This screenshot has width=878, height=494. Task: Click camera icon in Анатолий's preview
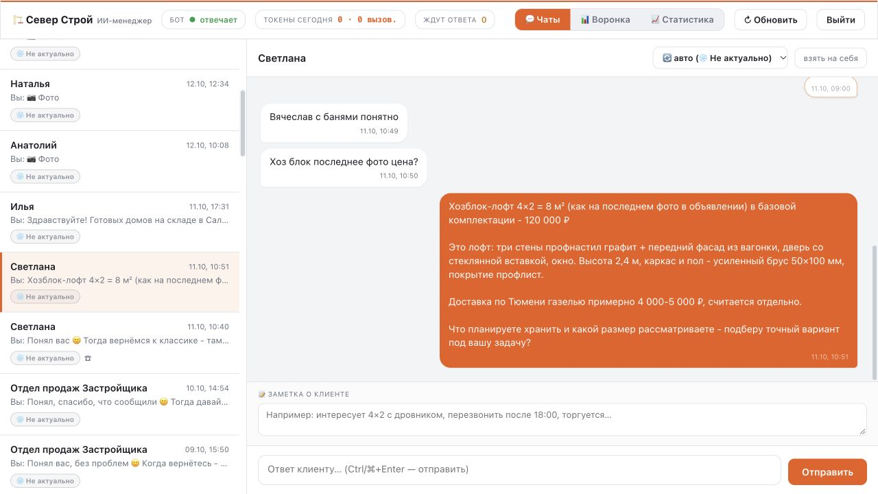[31, 159]
